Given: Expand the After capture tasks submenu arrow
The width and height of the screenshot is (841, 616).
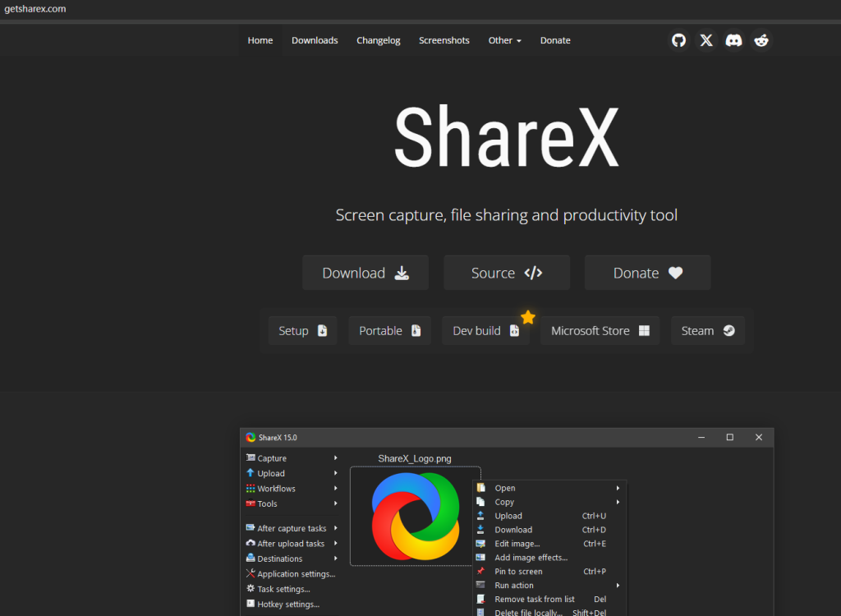Looking at the screenshot, I should (x=336, y=528).
